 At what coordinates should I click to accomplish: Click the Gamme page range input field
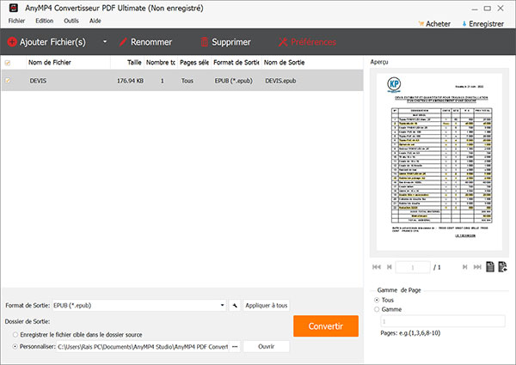443,321
